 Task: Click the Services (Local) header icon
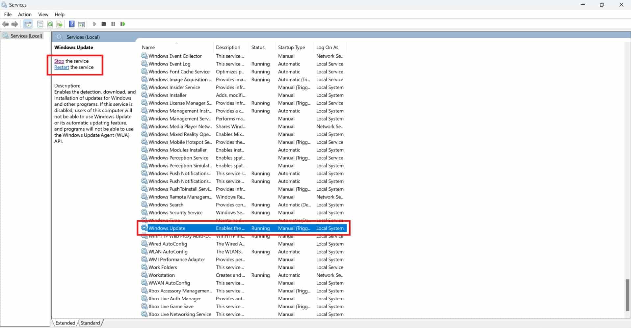[x=59, y=37]
